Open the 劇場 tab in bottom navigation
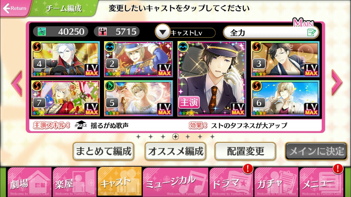Viewport: 351px width, 197px height. (x=30, y=182)
